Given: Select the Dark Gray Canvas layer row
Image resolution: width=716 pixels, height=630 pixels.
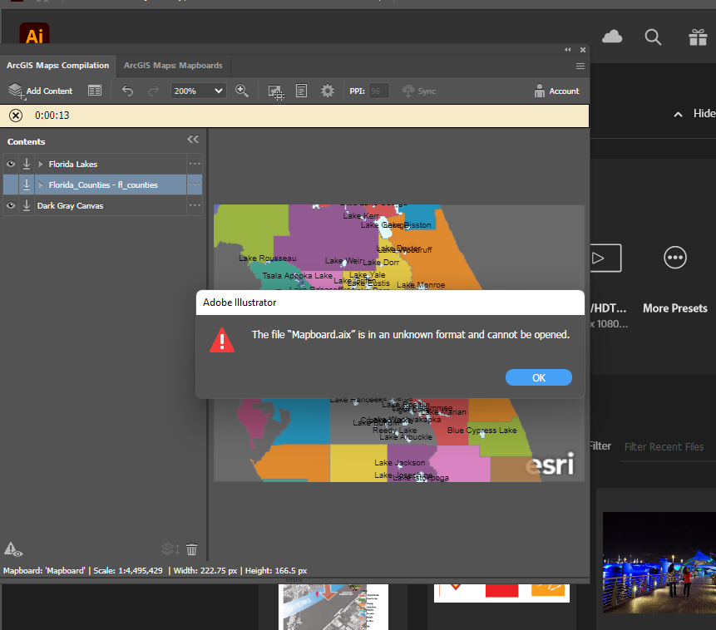Looking at the screenshot, I should coord(102,206).
